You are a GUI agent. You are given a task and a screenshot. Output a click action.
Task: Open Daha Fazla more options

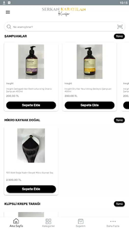[x=113, y=223]
